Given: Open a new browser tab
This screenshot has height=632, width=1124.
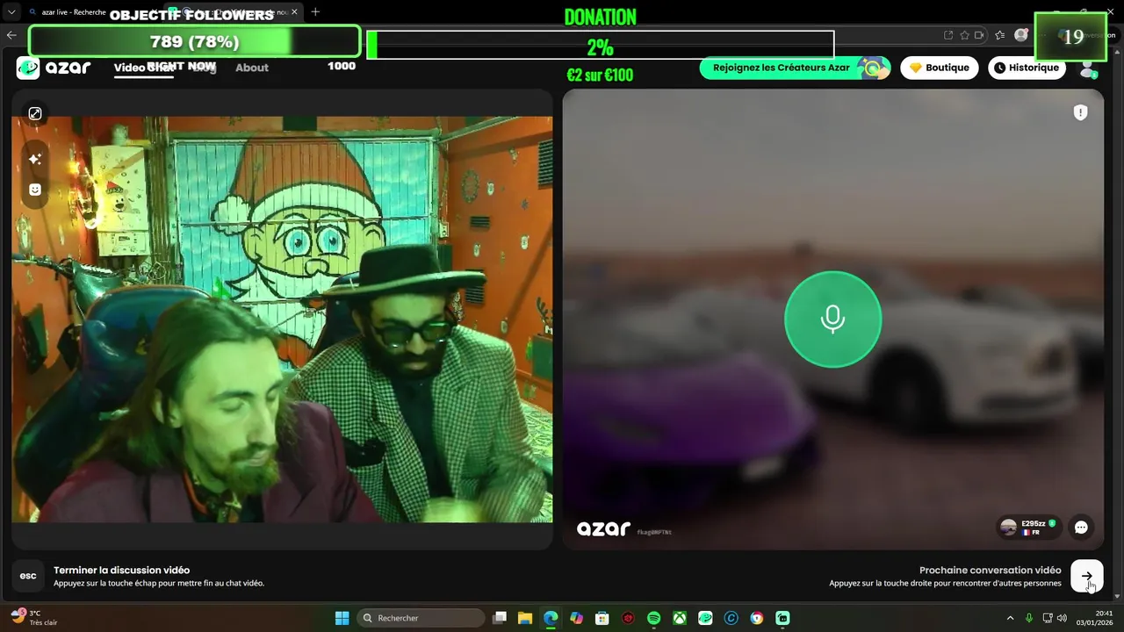Looking at the screenshot, I should tap(315, 12).
